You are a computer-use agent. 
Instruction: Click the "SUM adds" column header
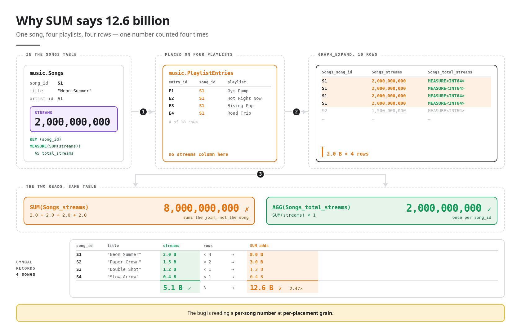pos(259,246)
